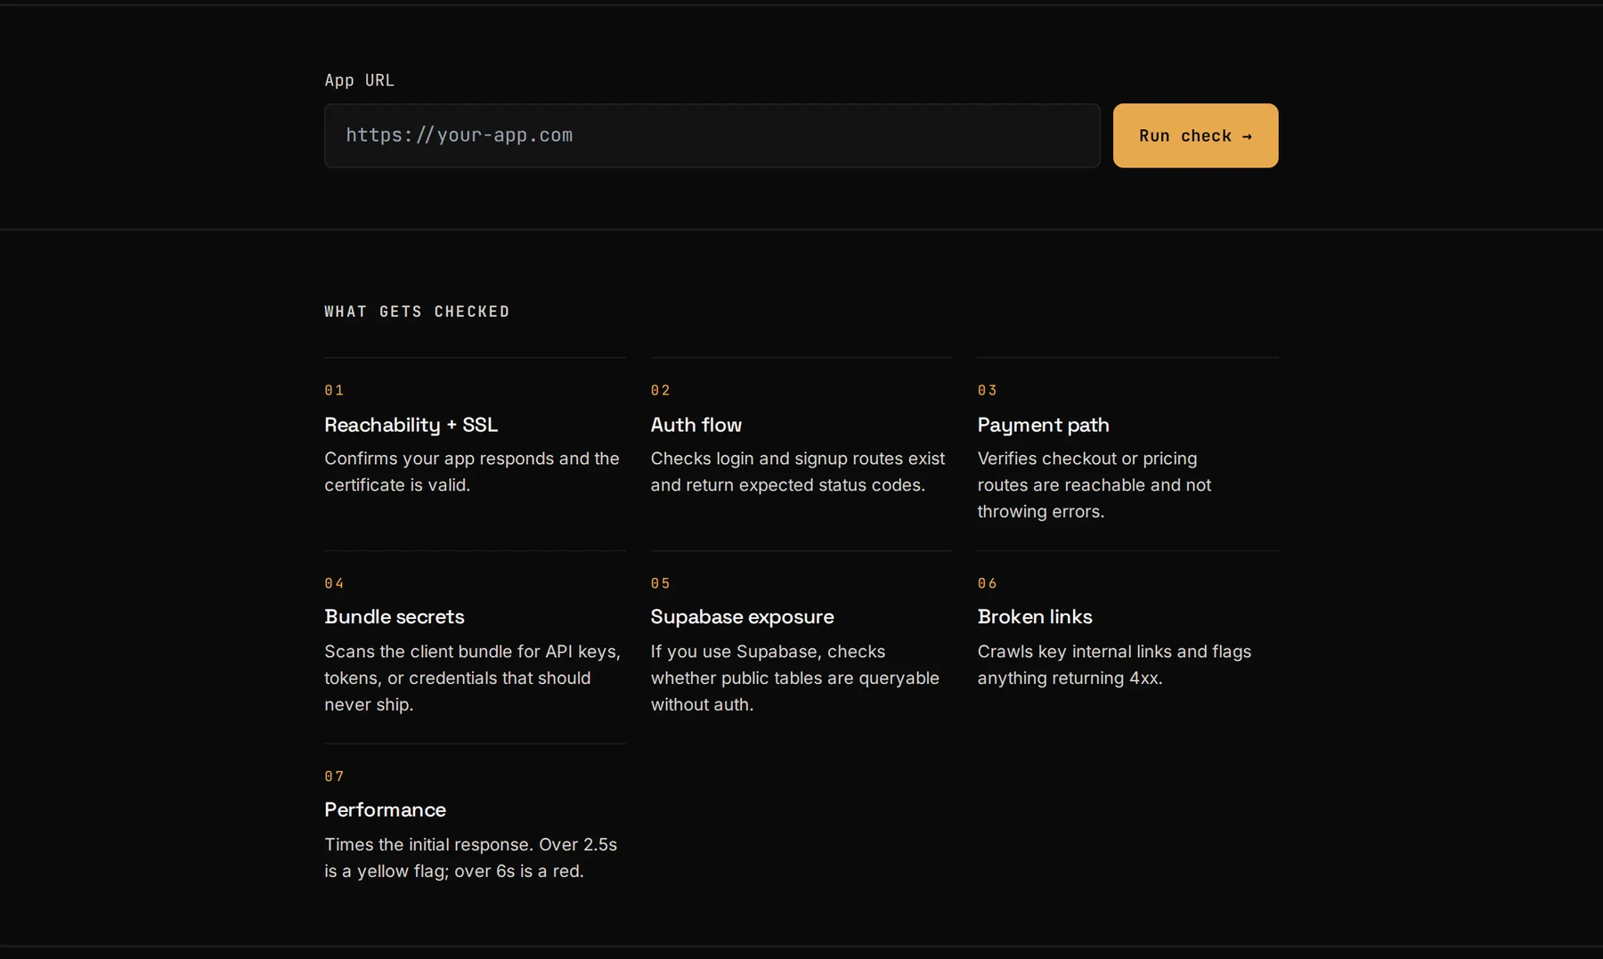
Task: Click the Performance timing description text
Action: pos(471,857)
